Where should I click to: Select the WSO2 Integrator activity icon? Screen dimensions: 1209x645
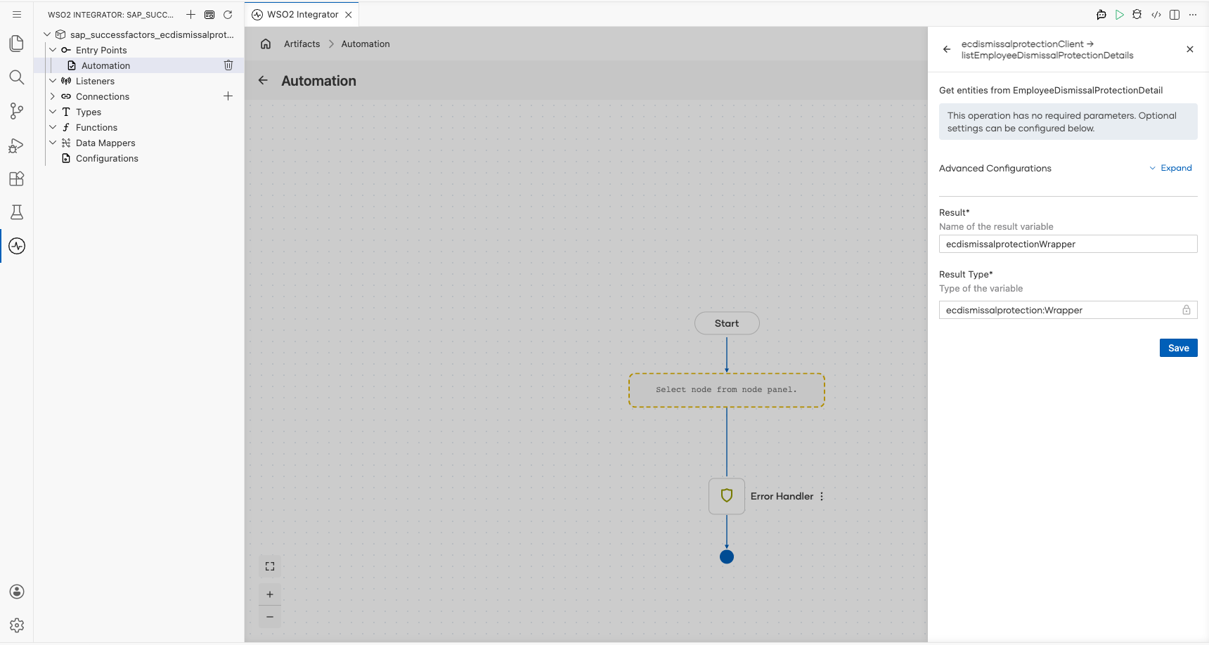[x=17, y=246]
